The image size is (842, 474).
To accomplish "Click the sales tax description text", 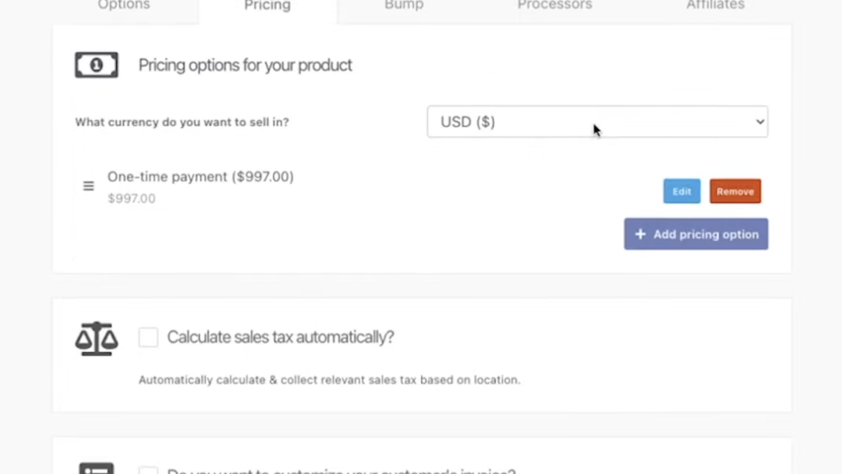I will (329, 380).
